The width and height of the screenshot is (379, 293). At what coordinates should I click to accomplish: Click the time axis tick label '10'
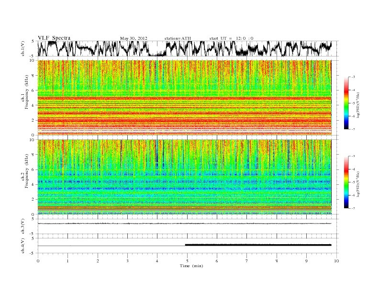coord(336,261)
